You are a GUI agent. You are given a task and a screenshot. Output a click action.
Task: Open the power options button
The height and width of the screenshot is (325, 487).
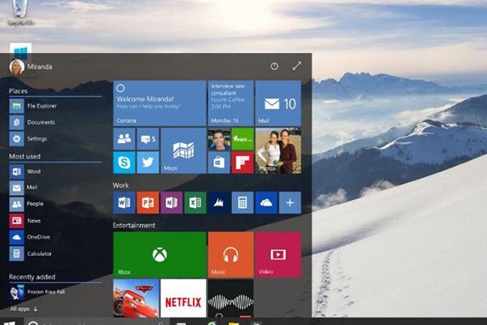pyautogui.click(x=274, y=66)
